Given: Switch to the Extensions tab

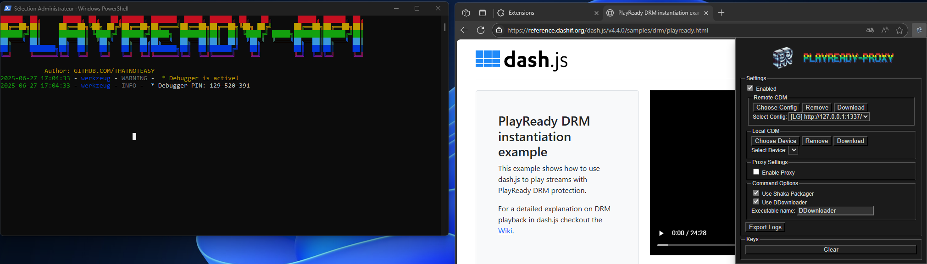Looking at the screenshot, I should point(547,13).
